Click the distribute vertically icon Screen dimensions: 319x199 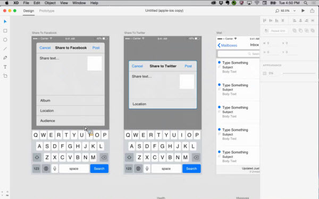(283, 20)
